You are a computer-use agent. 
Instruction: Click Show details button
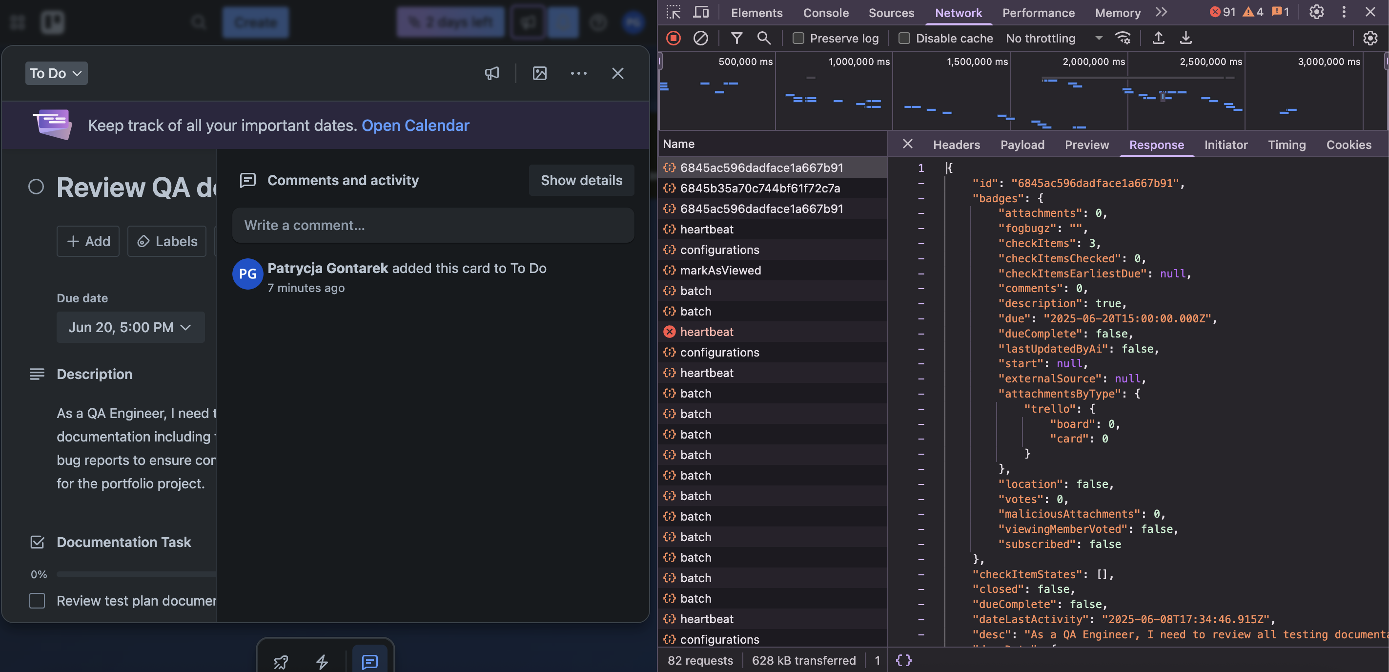(x=581, y=180)
